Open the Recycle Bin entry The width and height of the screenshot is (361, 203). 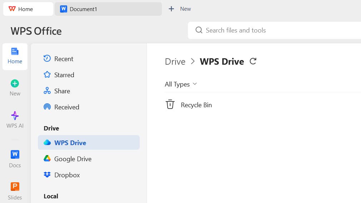196,105
